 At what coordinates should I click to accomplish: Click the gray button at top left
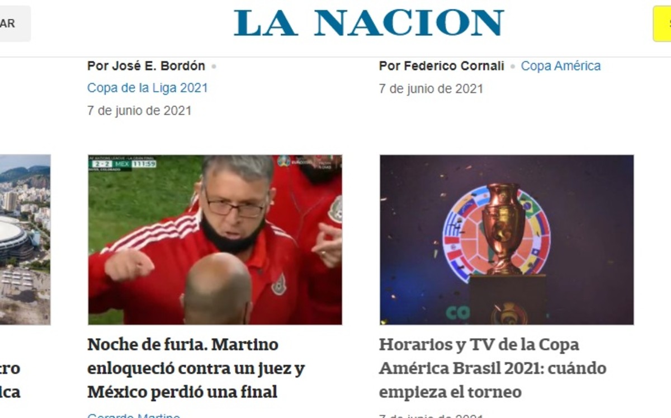coord(15,24)
